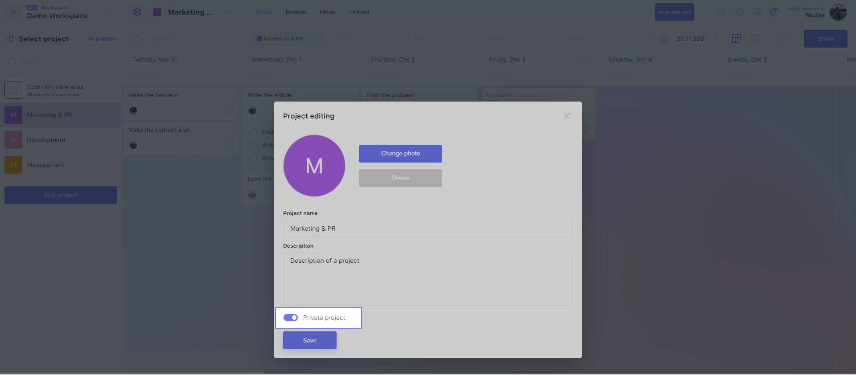Click the purple M project avatar
This screenshot has width=856, height=375.
314,166
